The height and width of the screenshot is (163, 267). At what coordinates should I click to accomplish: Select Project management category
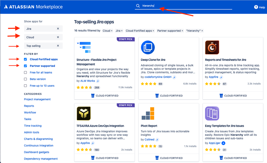[x=37, y=99]
